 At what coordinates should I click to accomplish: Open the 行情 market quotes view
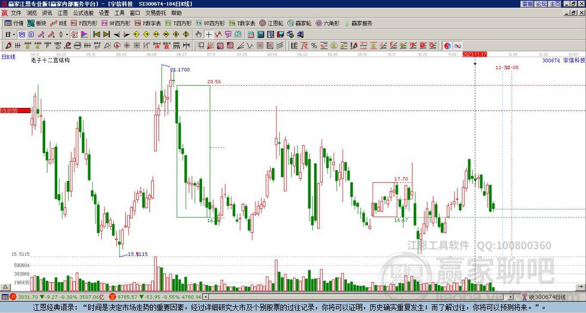pos(14,23)
